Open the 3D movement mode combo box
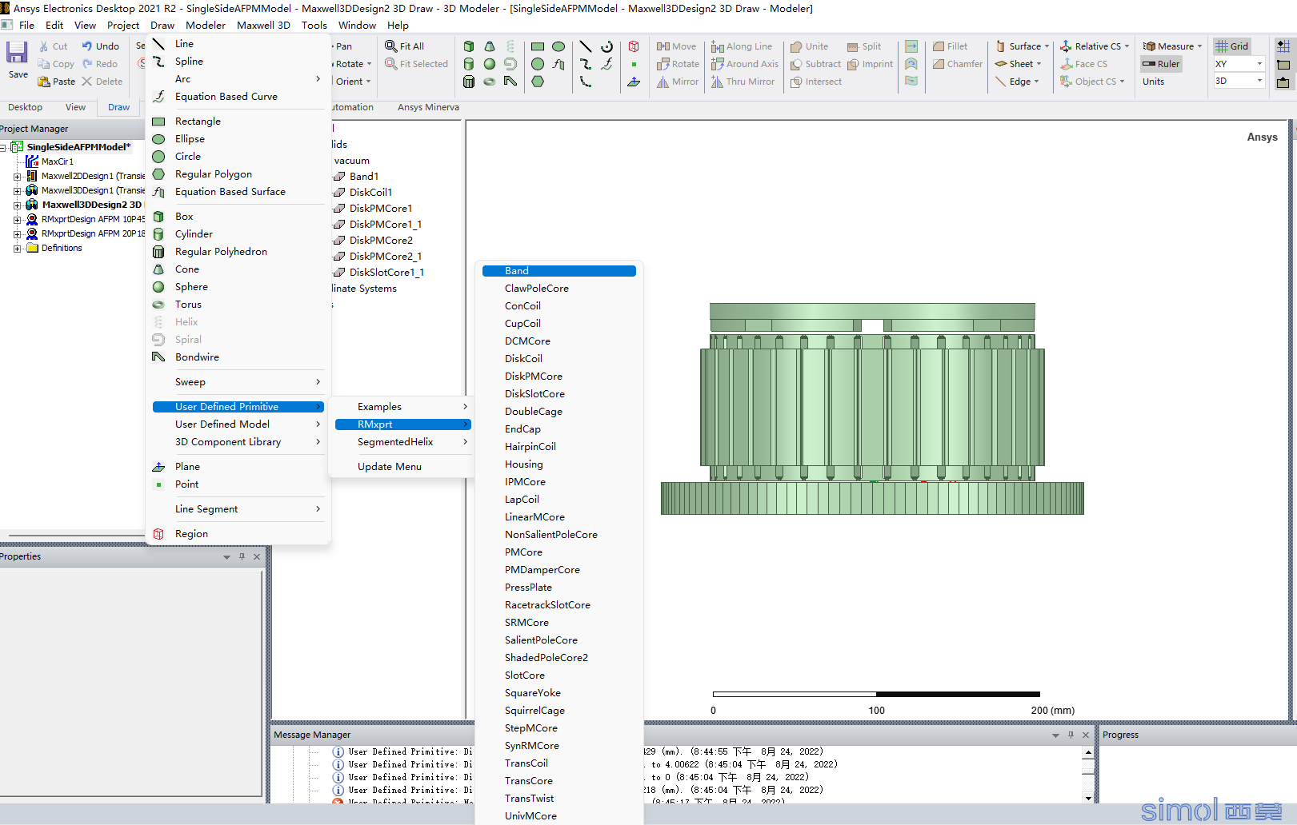The height and width of the screenshot is (825, 1297). (1239, 81)
